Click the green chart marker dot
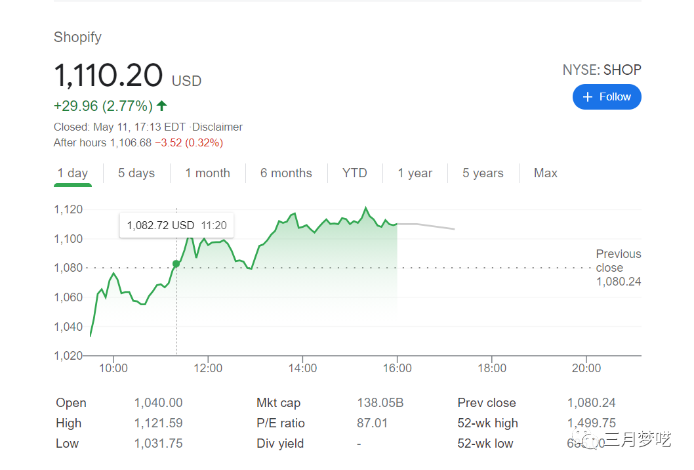 coord(176,264)
